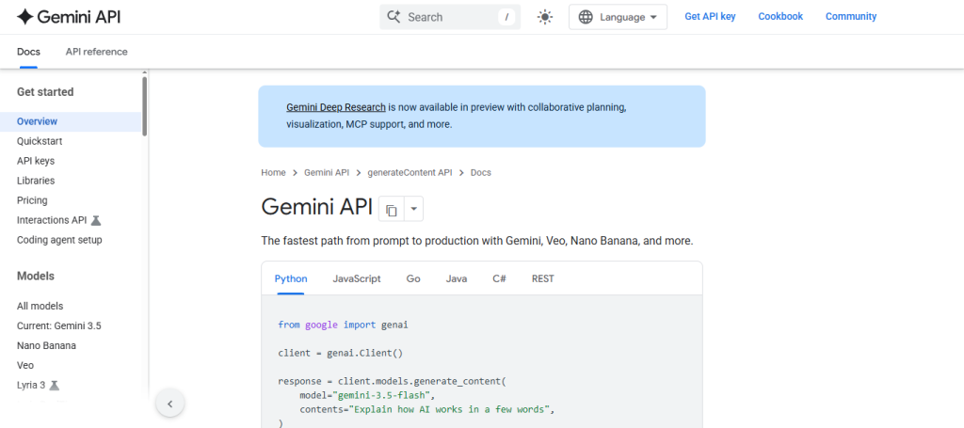Image resolution: width=964 pixels, height=428 pixels.
Task: Click the flask icon beside Interactions API
Action: point(96,220)
